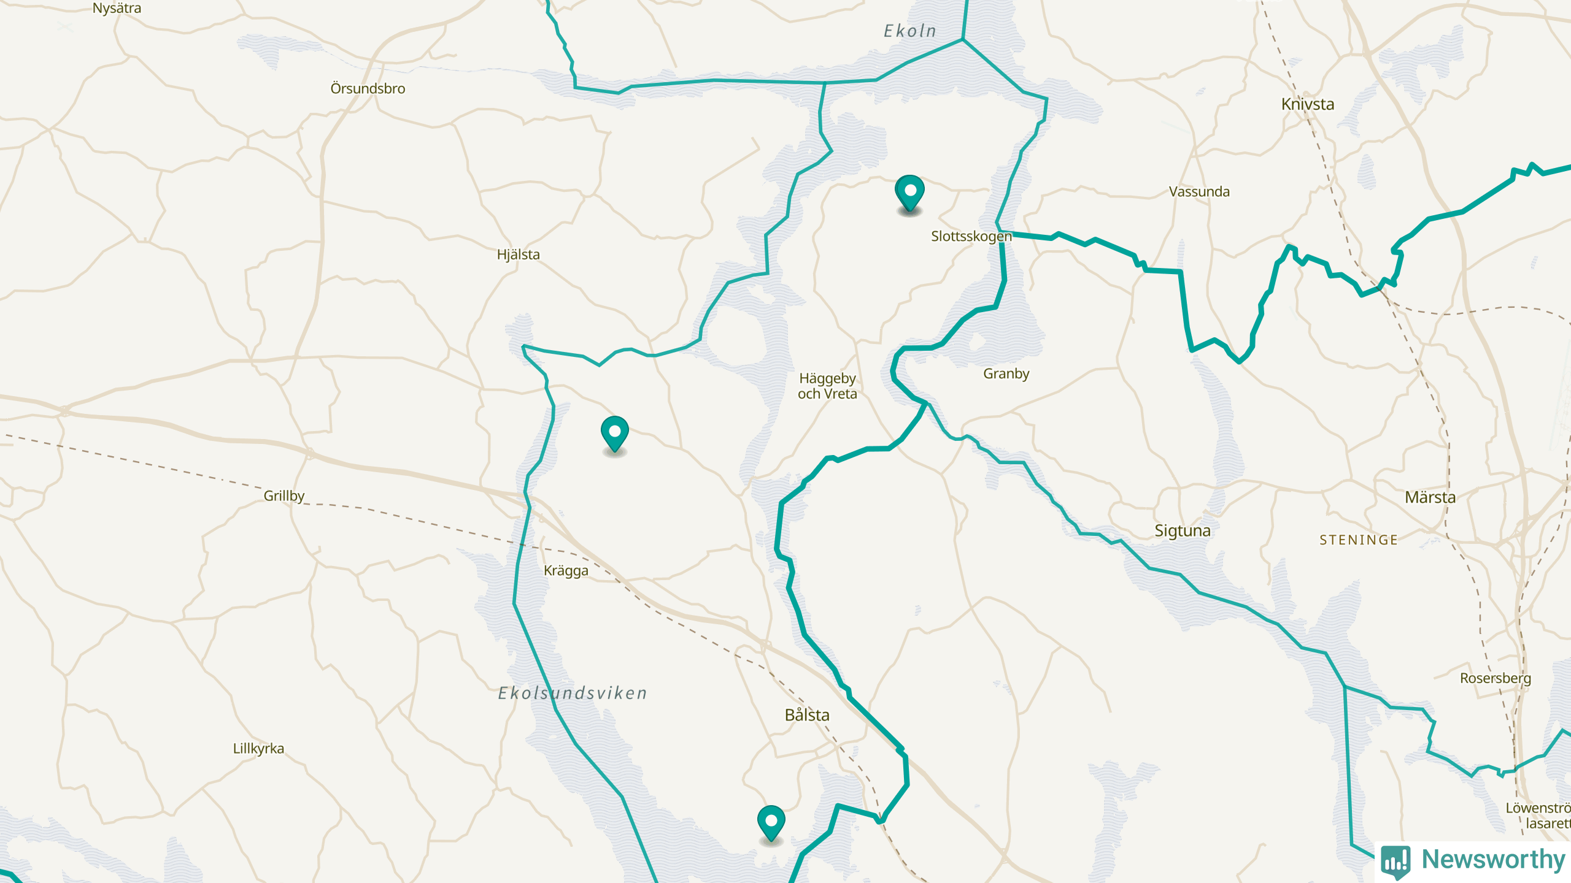The image size is (1571, 883).
Task: Click the Häggeby och Vreta label
Action: click(827, 386)
